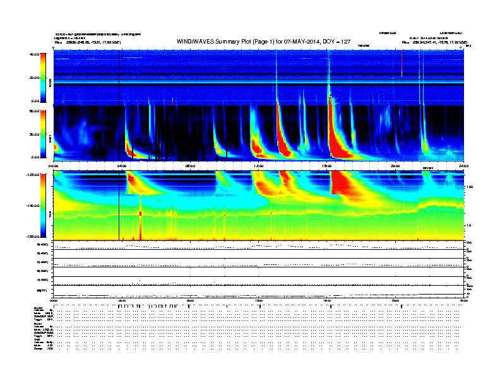Click "16:00" label on the lowest time axis

[x=327, y=300]
